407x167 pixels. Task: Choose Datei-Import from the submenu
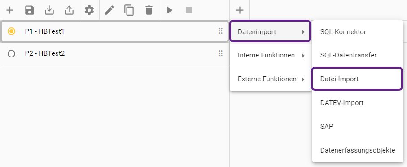click(357, 79)
